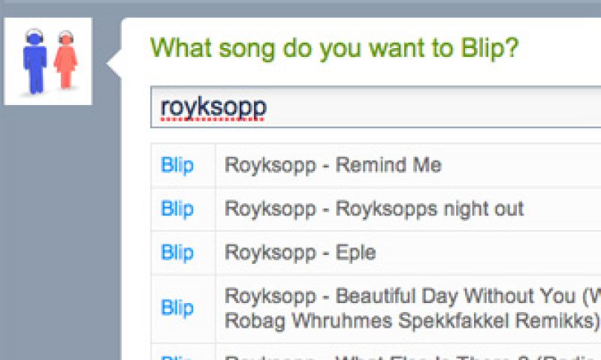The height and width of the screenshot is (360, 601).
Task: Click the red headphone figure in avatar
Action: 66,60
